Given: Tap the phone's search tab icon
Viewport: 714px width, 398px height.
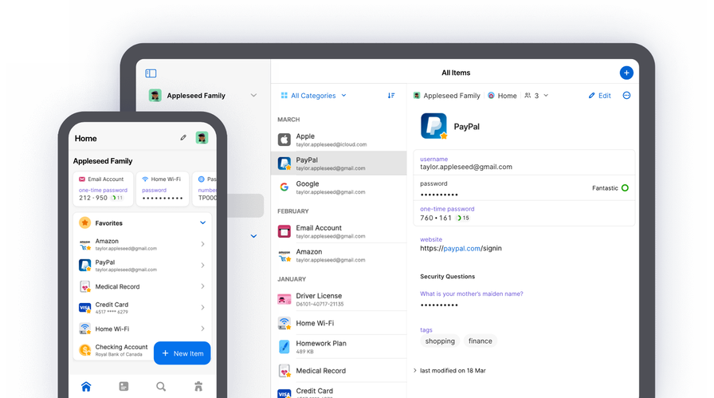Looking at the screenshot, I should pos(161,387).
